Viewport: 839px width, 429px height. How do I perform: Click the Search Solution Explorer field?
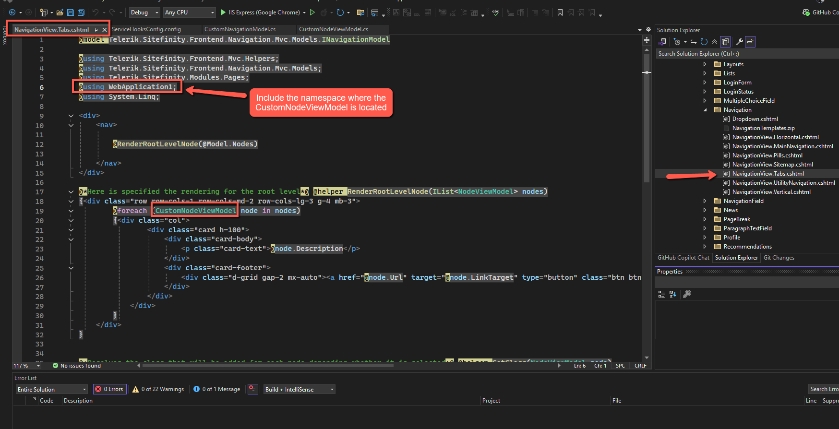point(747,54)
